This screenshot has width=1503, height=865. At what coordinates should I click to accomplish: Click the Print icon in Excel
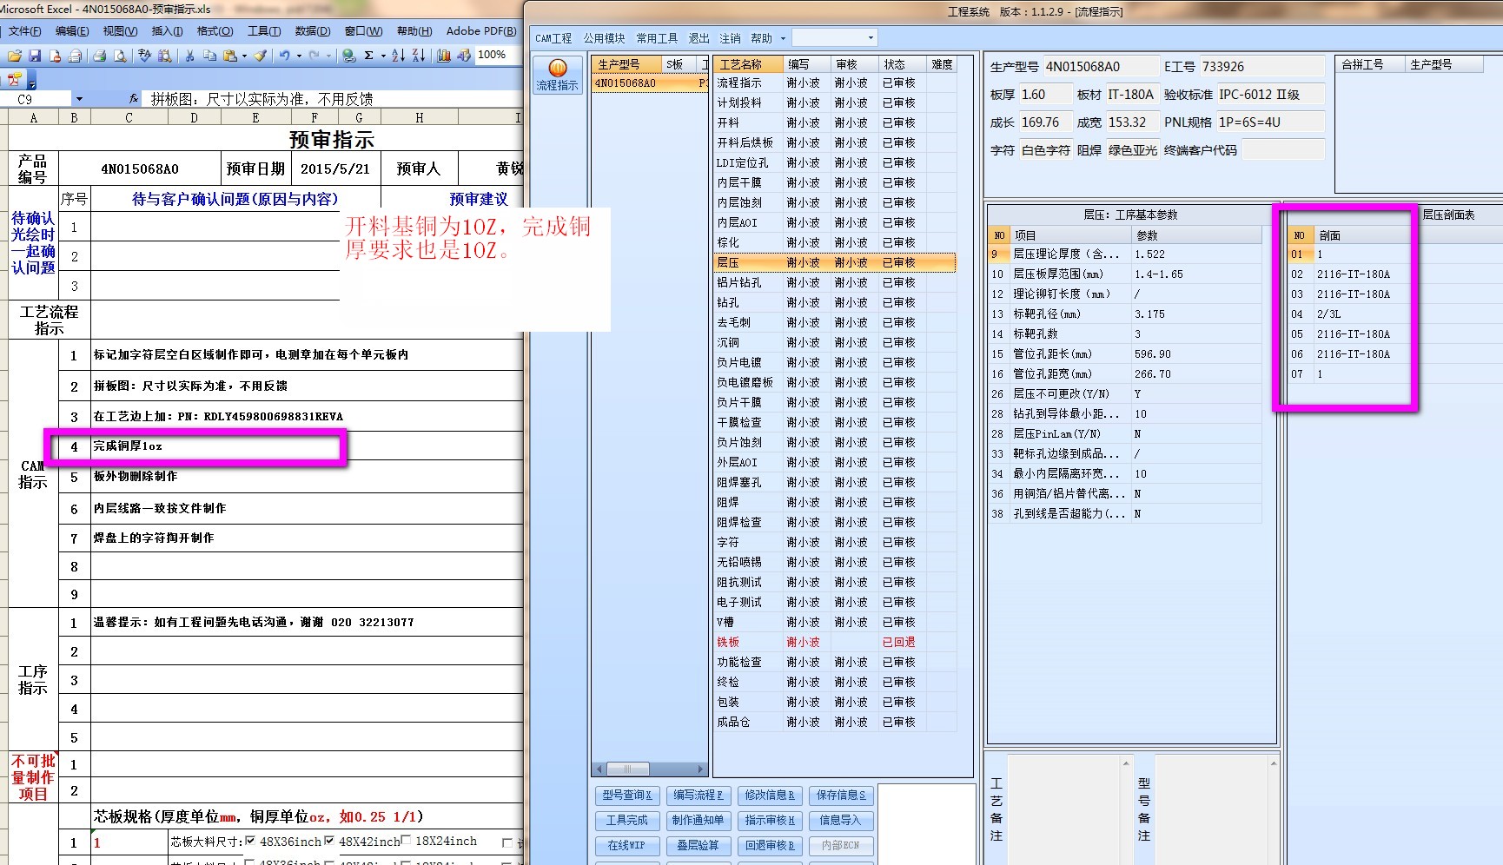[100, 56]
